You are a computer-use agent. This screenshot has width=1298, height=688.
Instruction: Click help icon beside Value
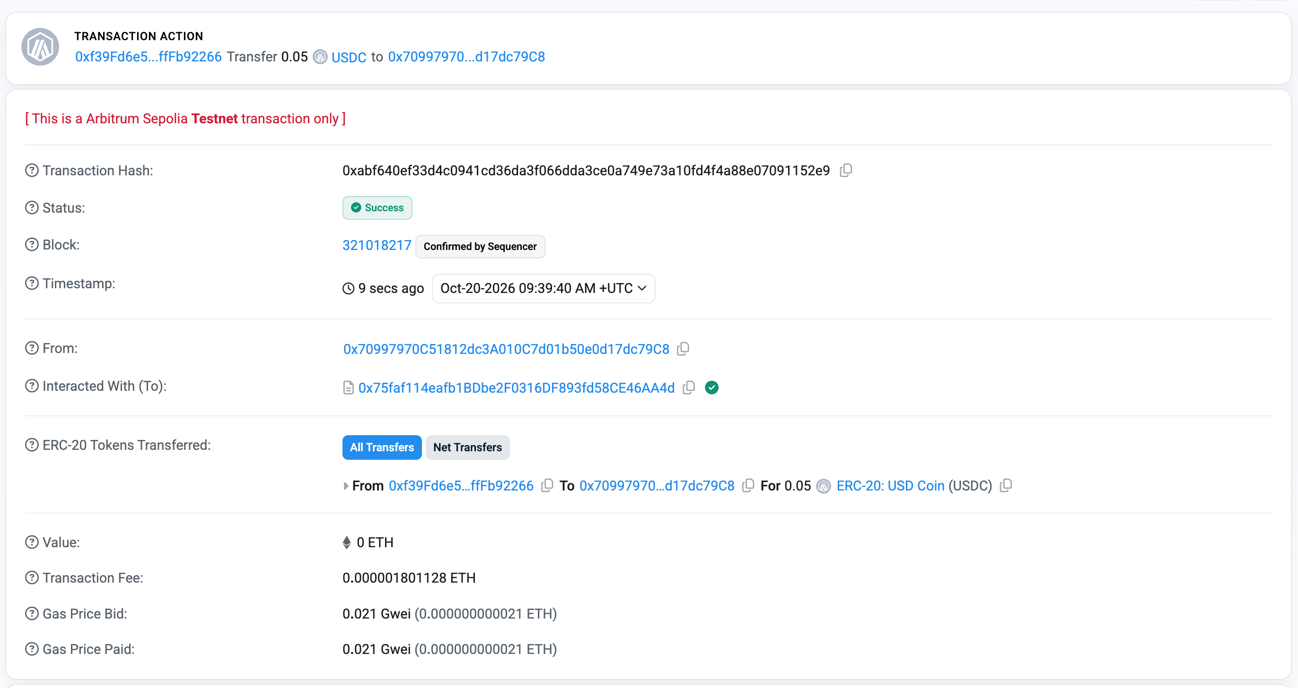click(32, 542)
